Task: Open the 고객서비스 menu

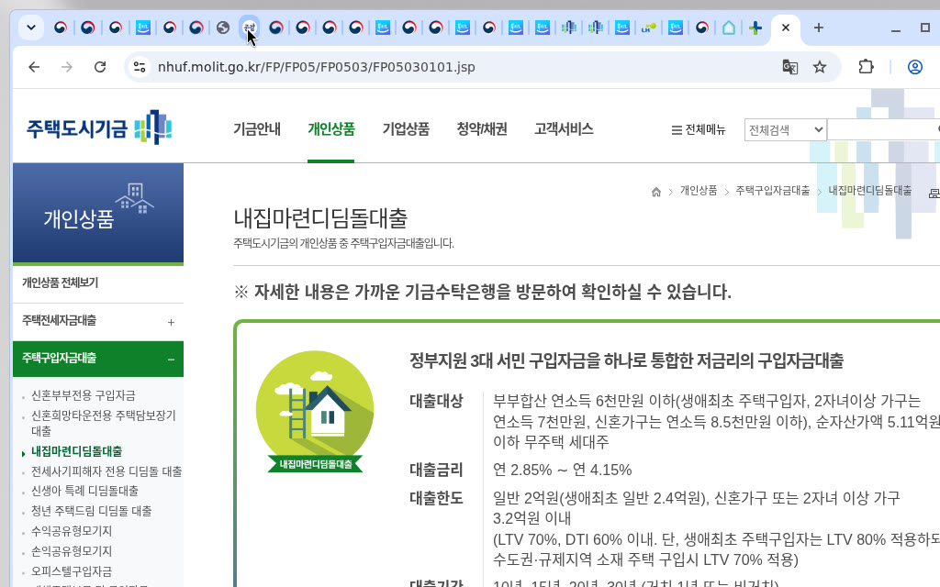Action: (564, 128)
